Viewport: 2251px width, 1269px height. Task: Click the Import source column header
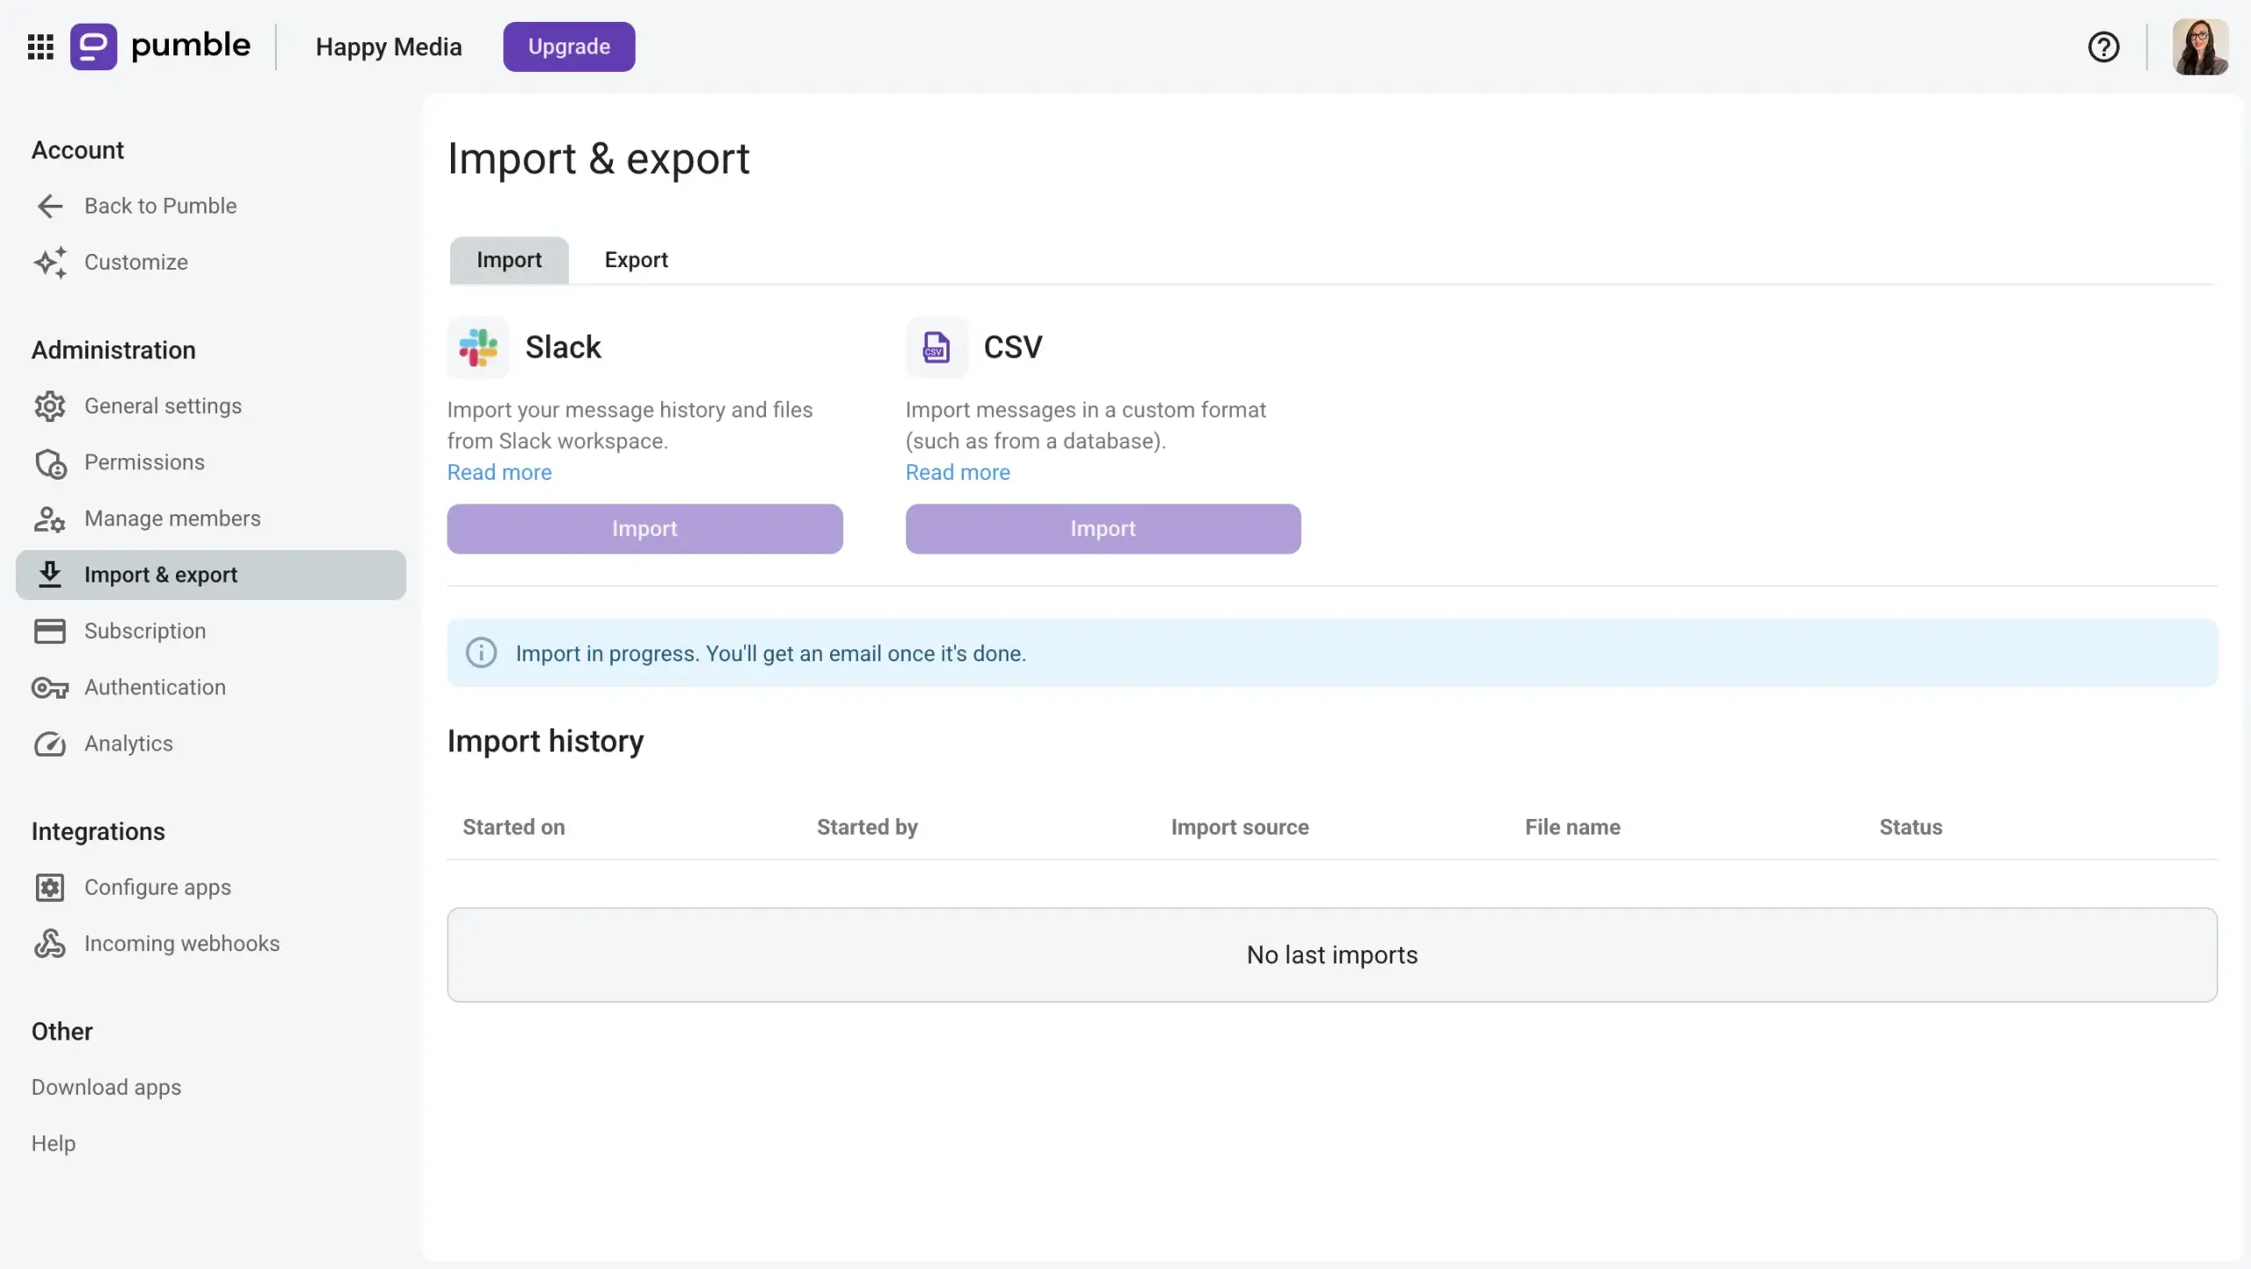click(1240, 827)
